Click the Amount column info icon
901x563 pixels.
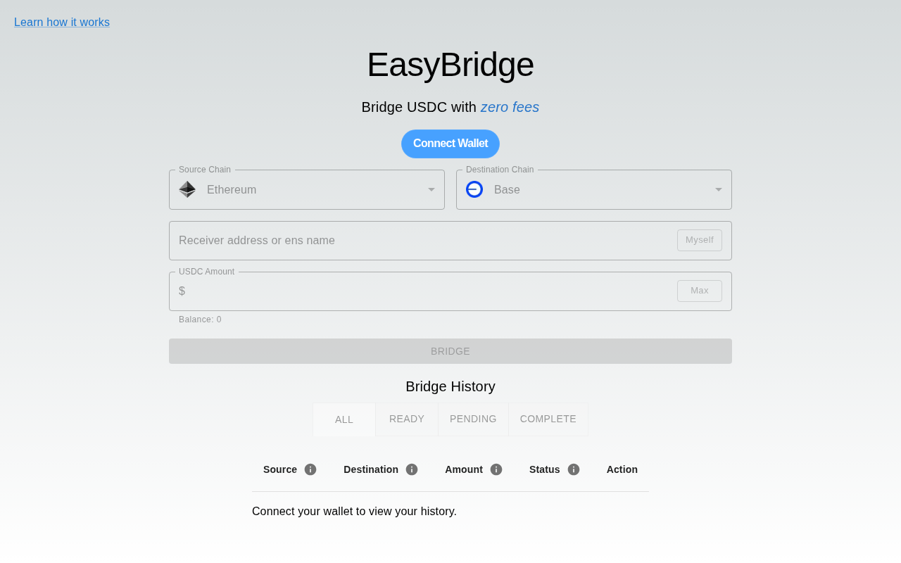496,469
